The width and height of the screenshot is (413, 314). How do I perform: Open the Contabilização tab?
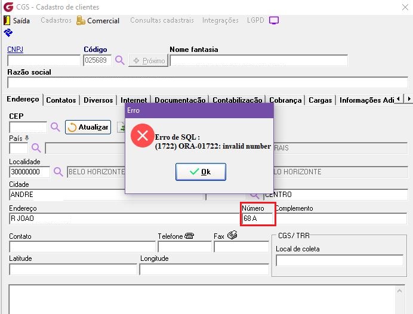pyautogui.click(x=238, y=100)
